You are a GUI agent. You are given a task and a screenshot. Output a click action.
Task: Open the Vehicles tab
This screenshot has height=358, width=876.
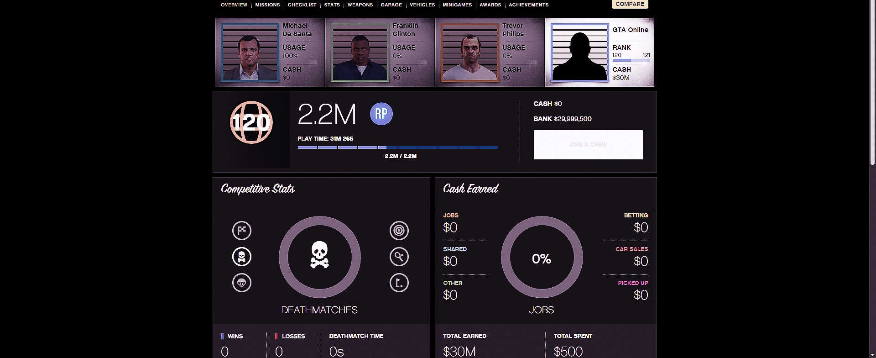422,5
